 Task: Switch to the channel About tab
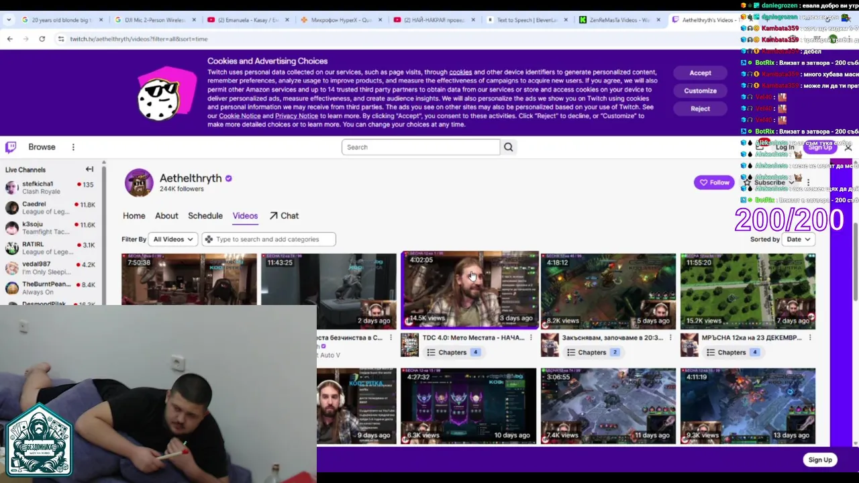point(166,216)
